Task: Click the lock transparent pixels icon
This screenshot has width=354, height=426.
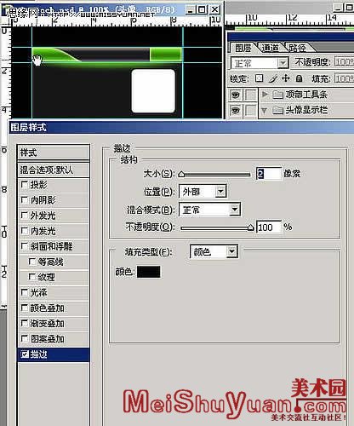Action: pyautogui.click(x=259, y=78)
